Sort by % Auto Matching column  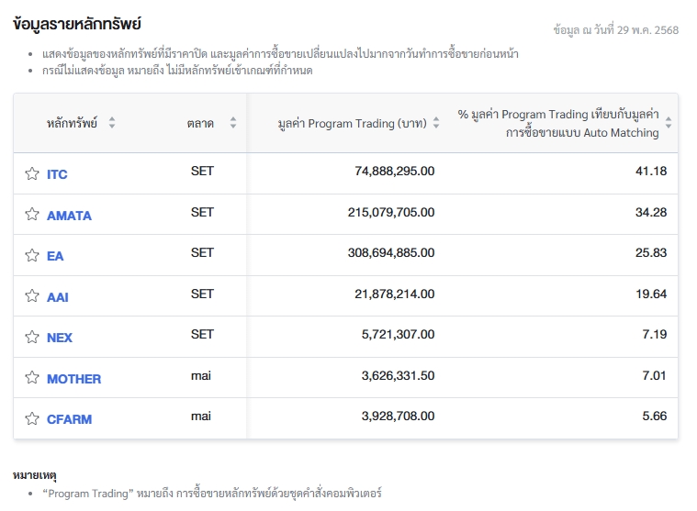[669, 123]
